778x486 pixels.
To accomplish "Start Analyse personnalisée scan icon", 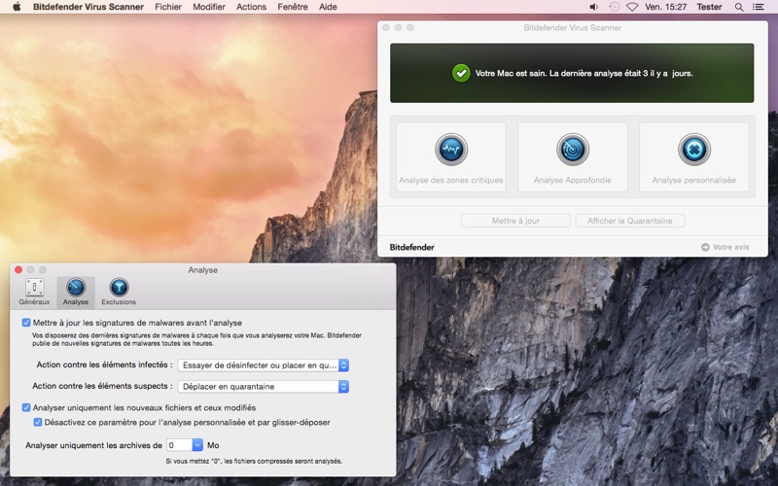I will pos(694,150).
